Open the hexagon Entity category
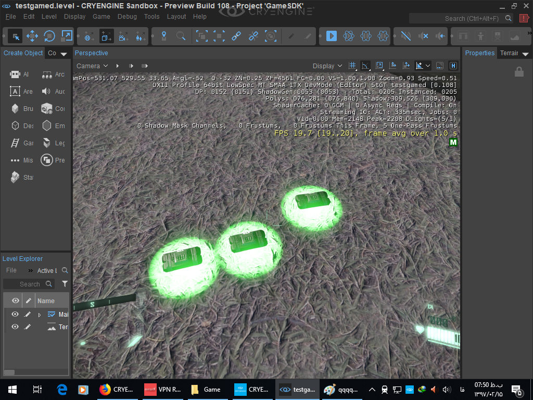Screen dimensions: 533x400 pyautogui.click(x=53, y=126)
